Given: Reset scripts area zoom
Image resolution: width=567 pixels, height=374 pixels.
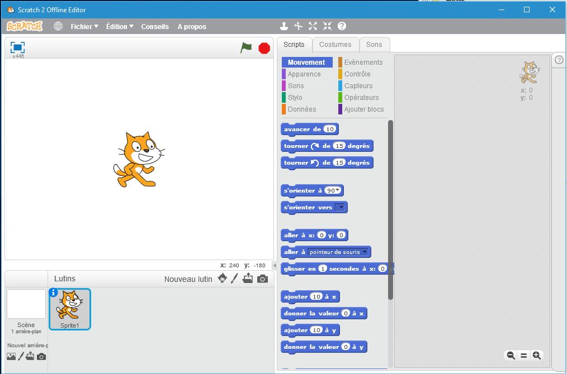Looking at the screenshot, I should pos(523,356).
